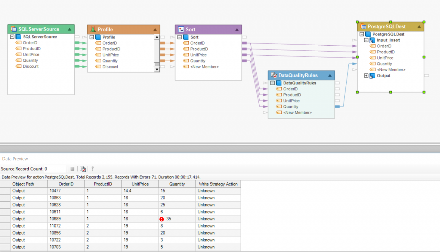Click the UnitPrice column header in data grid
This screenshot has height=252, width=440.
(139, 184)
